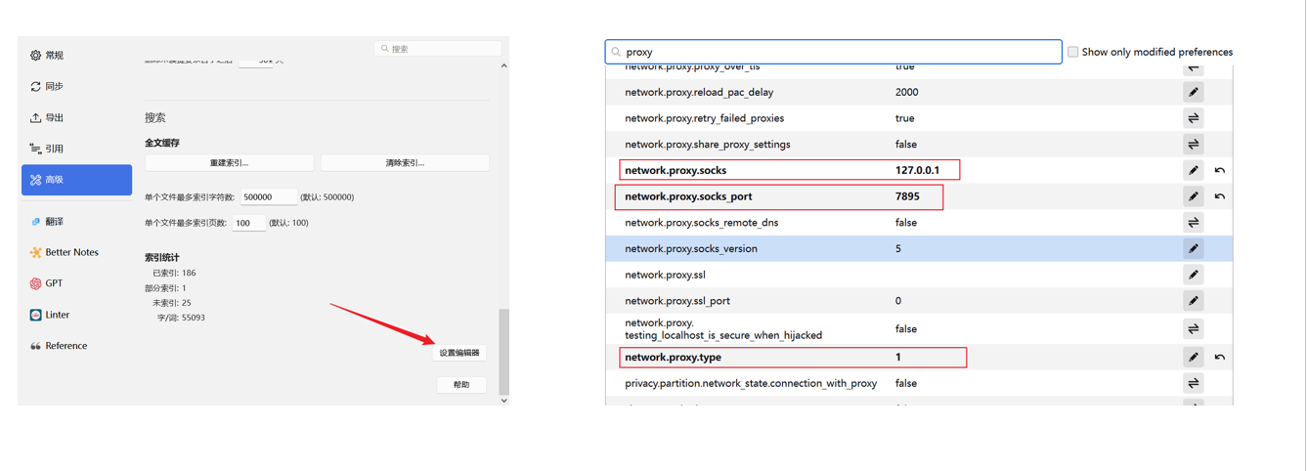Select the GPT pane in sidebar
This screenshot has height=471, width=1308.
pos(54,283)
